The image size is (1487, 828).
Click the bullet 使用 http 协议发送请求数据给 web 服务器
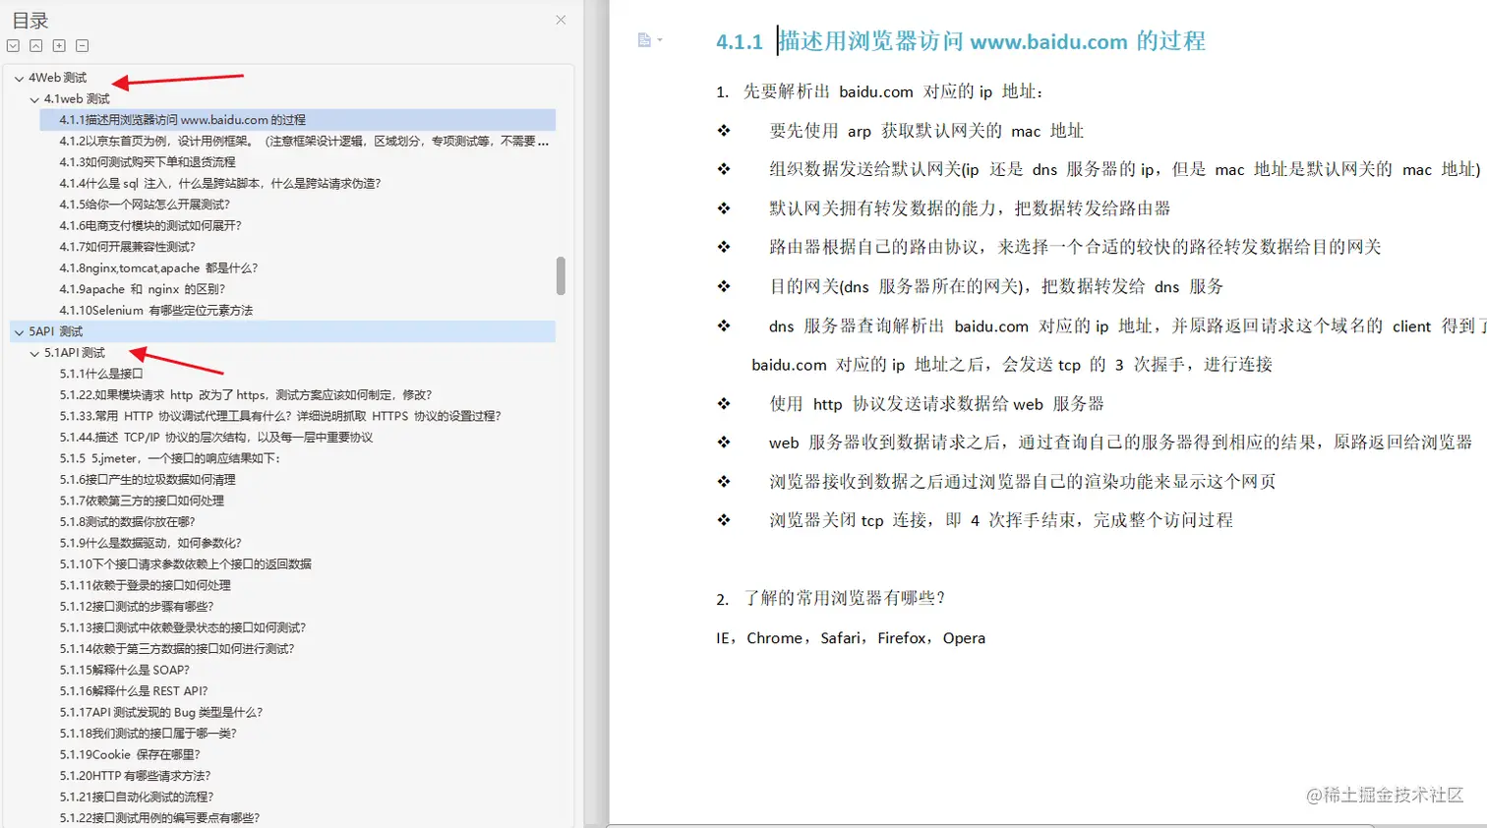936,403
